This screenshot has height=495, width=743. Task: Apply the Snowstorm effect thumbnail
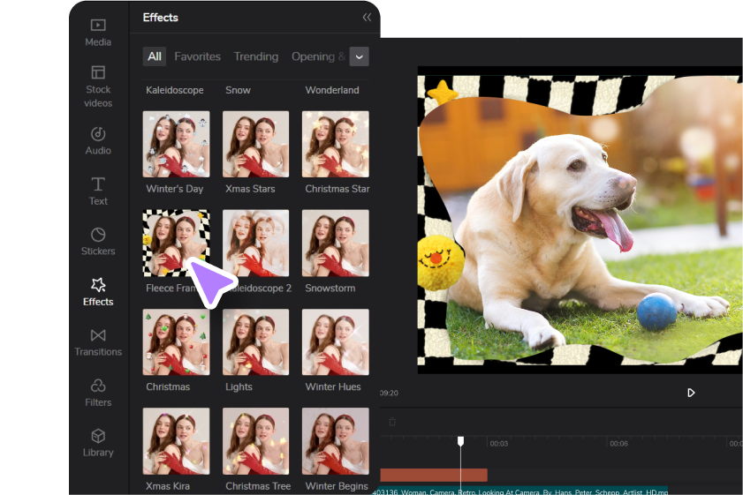pyautogui.click(x=335, y=243)
